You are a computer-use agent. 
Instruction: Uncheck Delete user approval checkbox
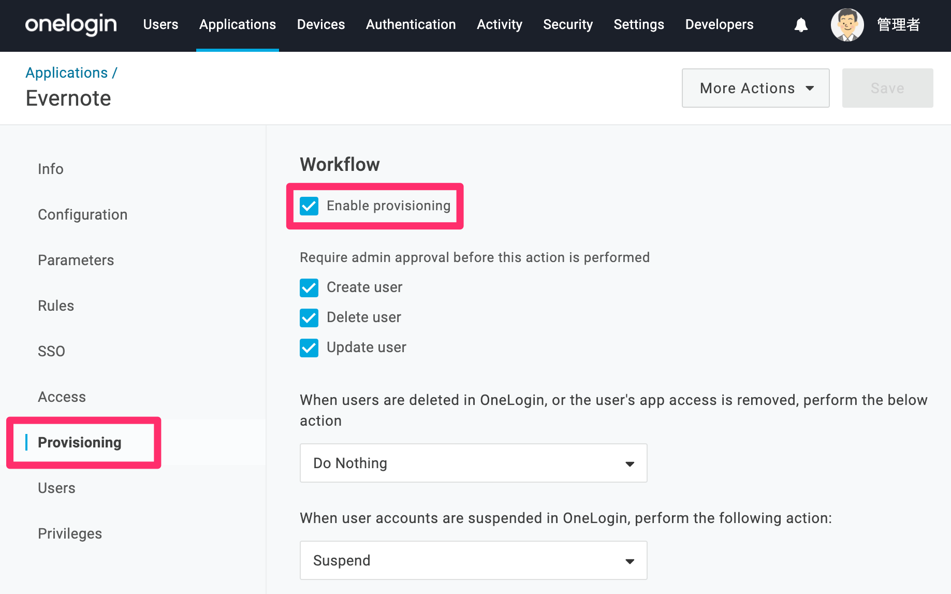click(x=309, y=317)
